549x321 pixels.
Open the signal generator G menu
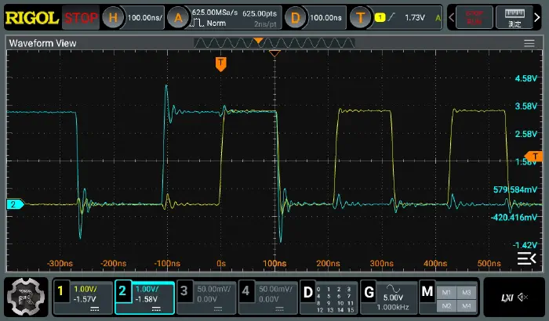tap(388, 297)
